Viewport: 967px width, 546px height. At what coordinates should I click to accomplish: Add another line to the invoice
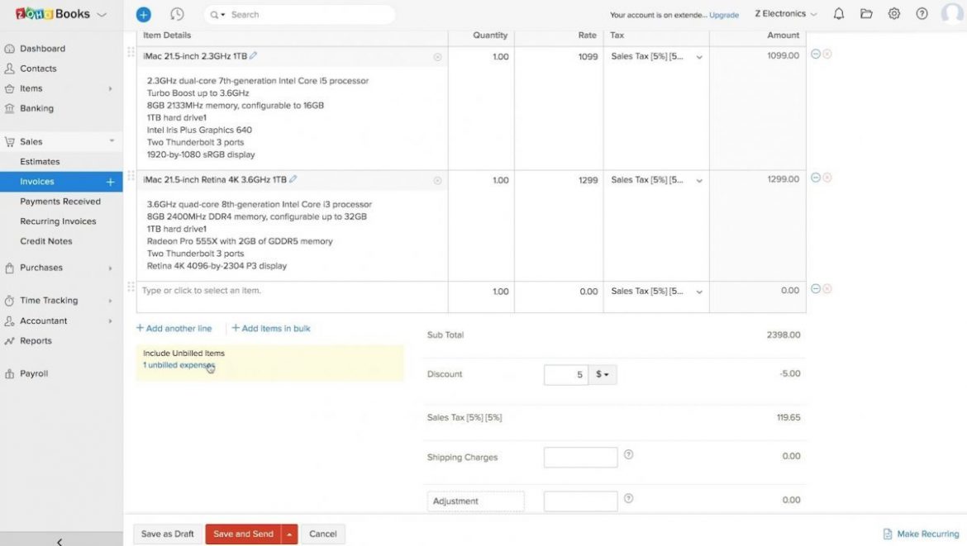click(x=174, y=328)
